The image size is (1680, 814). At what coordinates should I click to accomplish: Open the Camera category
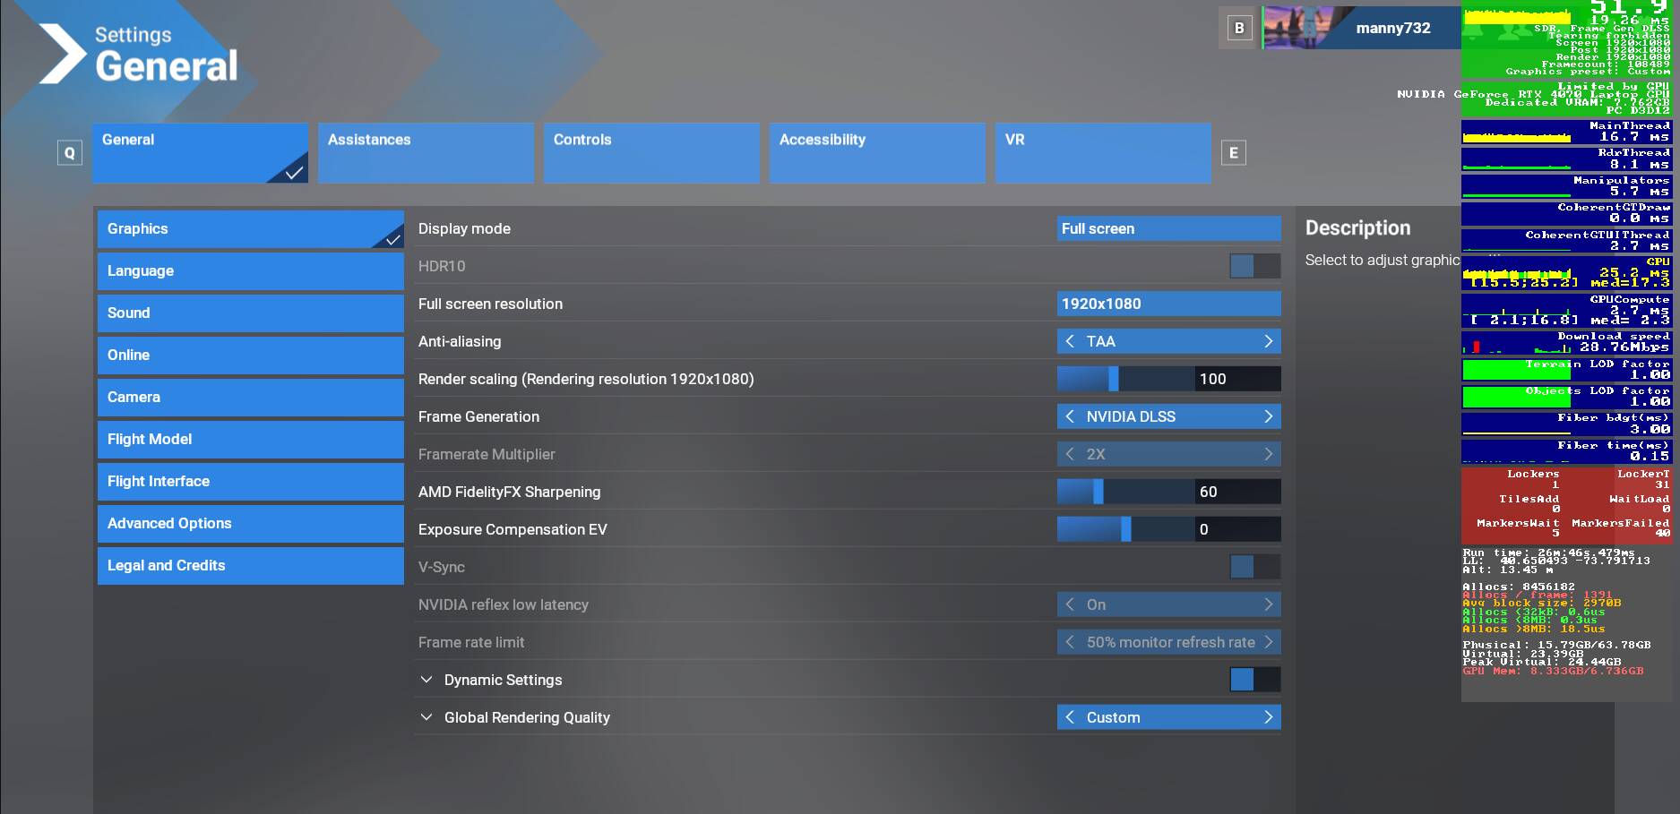(251, 398)
